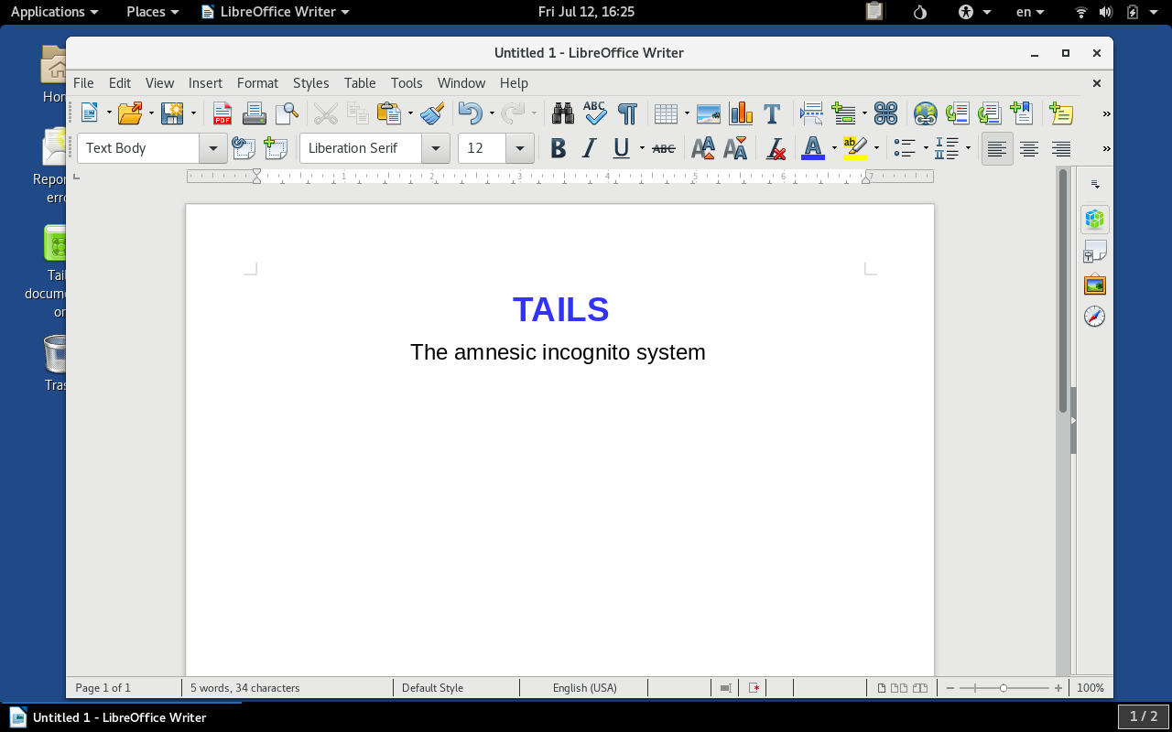This screenshot has height=732, width=1172.
Task: Open the Styles menu
Action: click(310, 82)
